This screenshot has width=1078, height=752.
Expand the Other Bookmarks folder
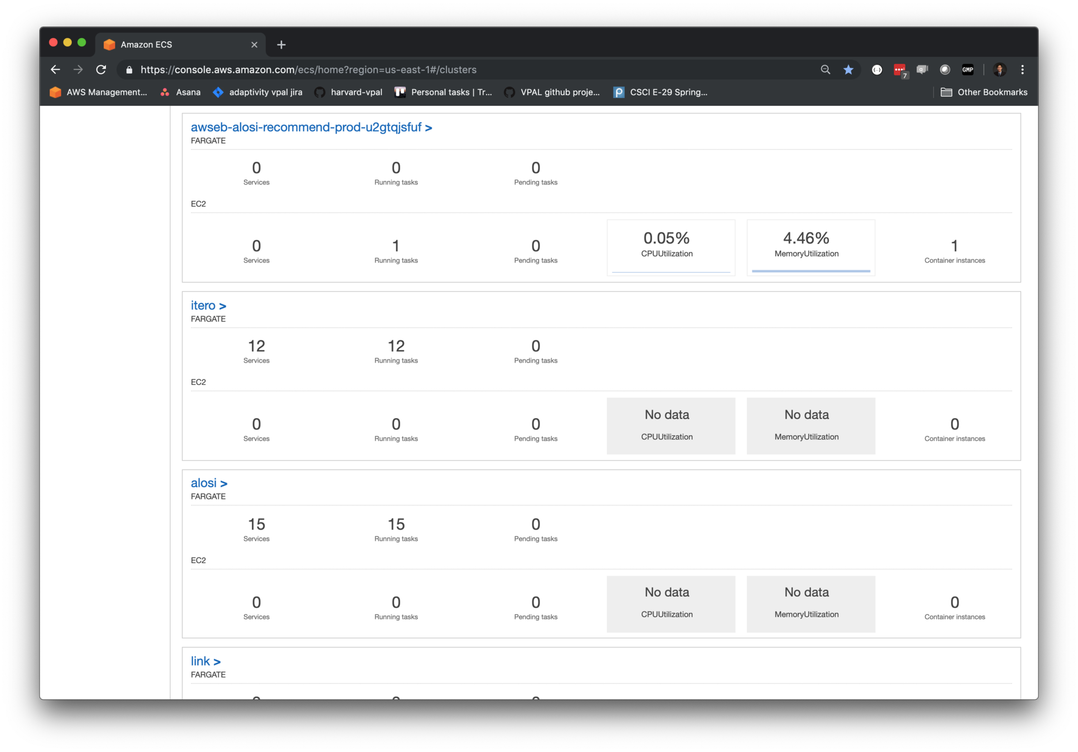click(x=984, y=92)
